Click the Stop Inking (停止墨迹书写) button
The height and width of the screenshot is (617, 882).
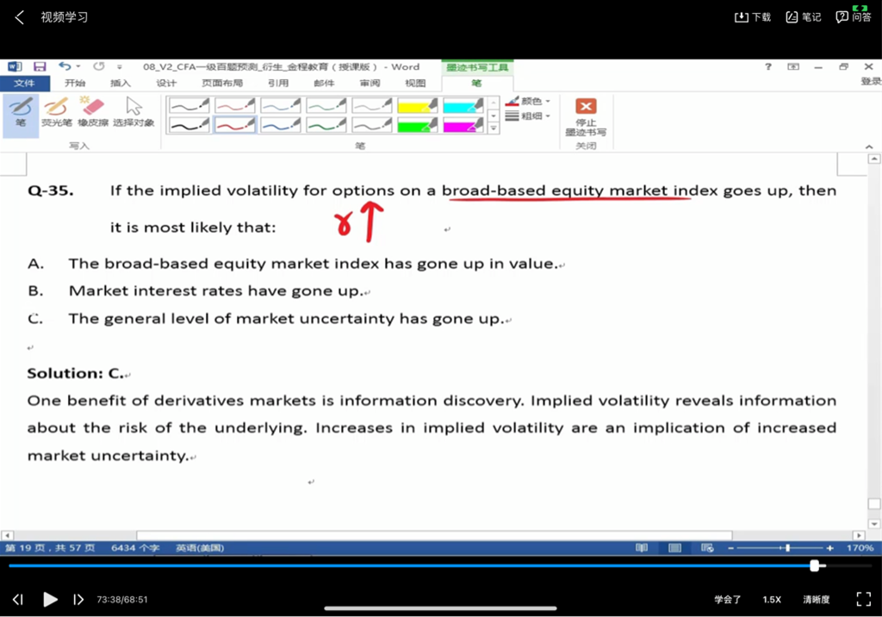(x=586, y=115)
